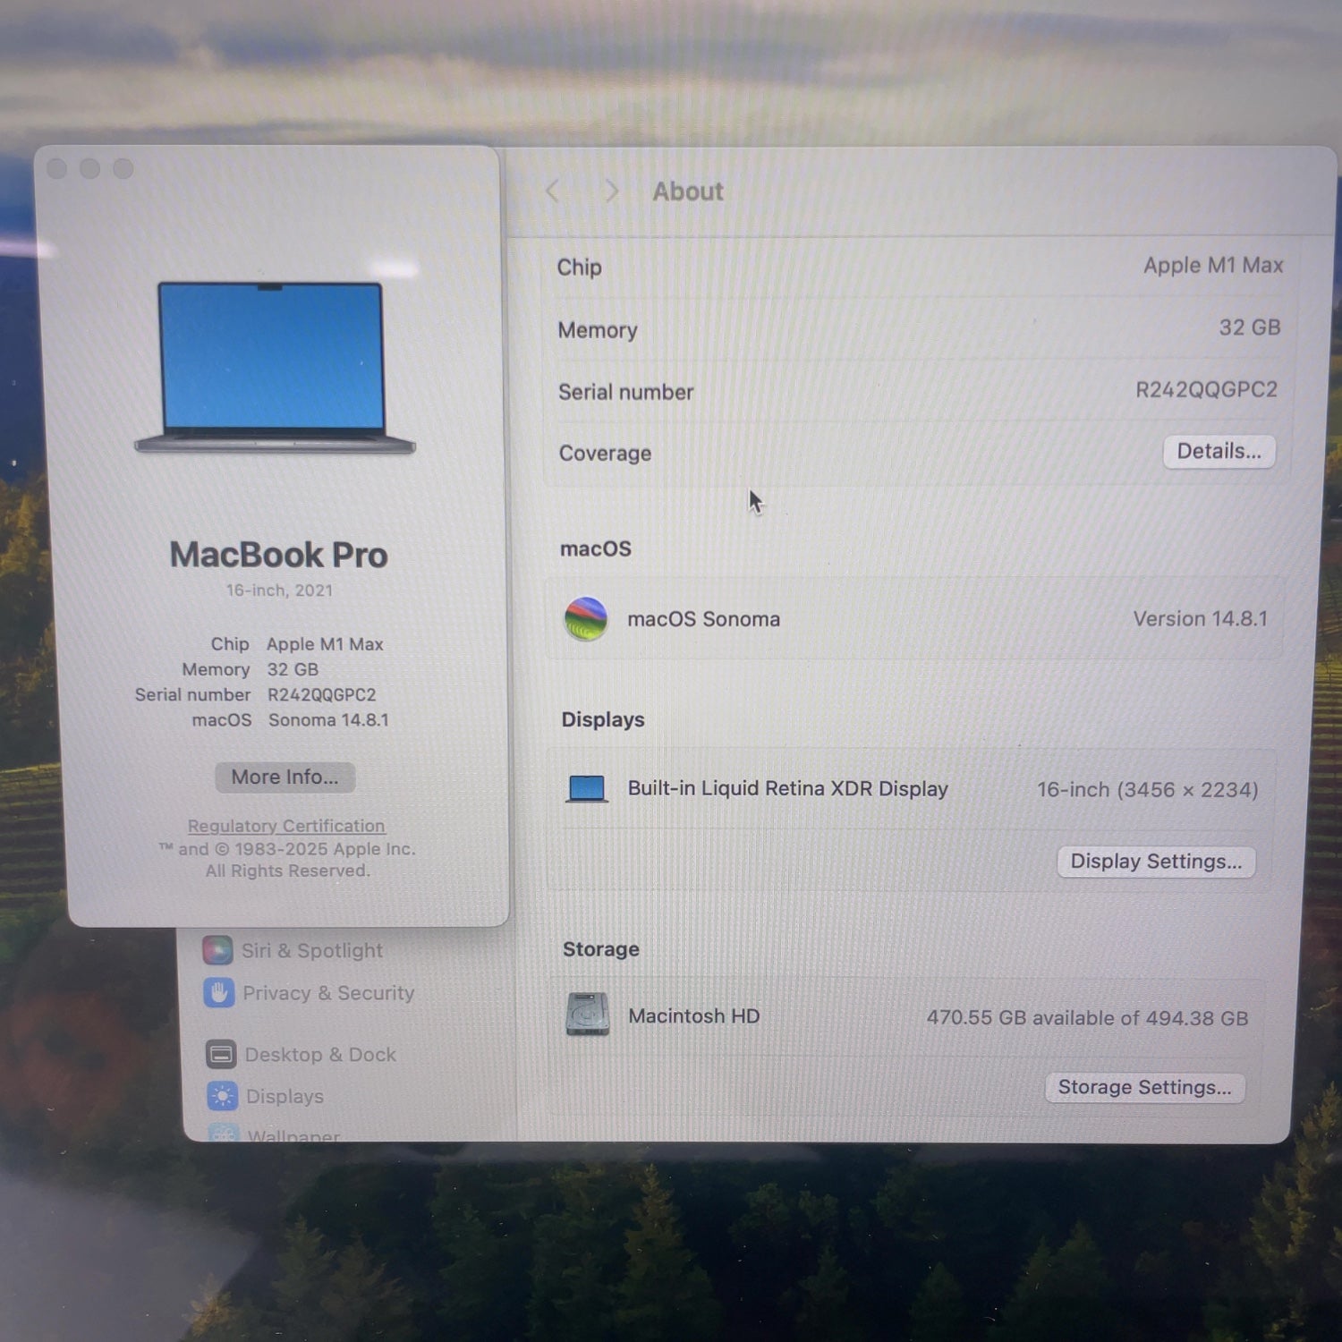Viewport: 1342px width, 1342px height.
Task: Minimize the About This Mac window
Action: [90, 169]
